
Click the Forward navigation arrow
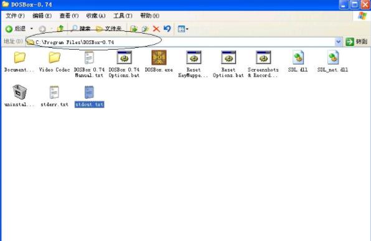(x=42, y=29)
